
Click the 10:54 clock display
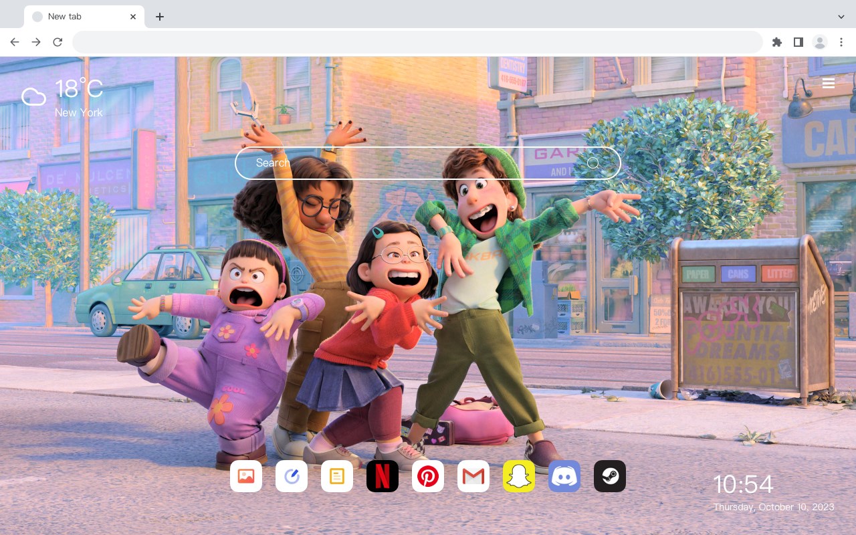[743, 484]
